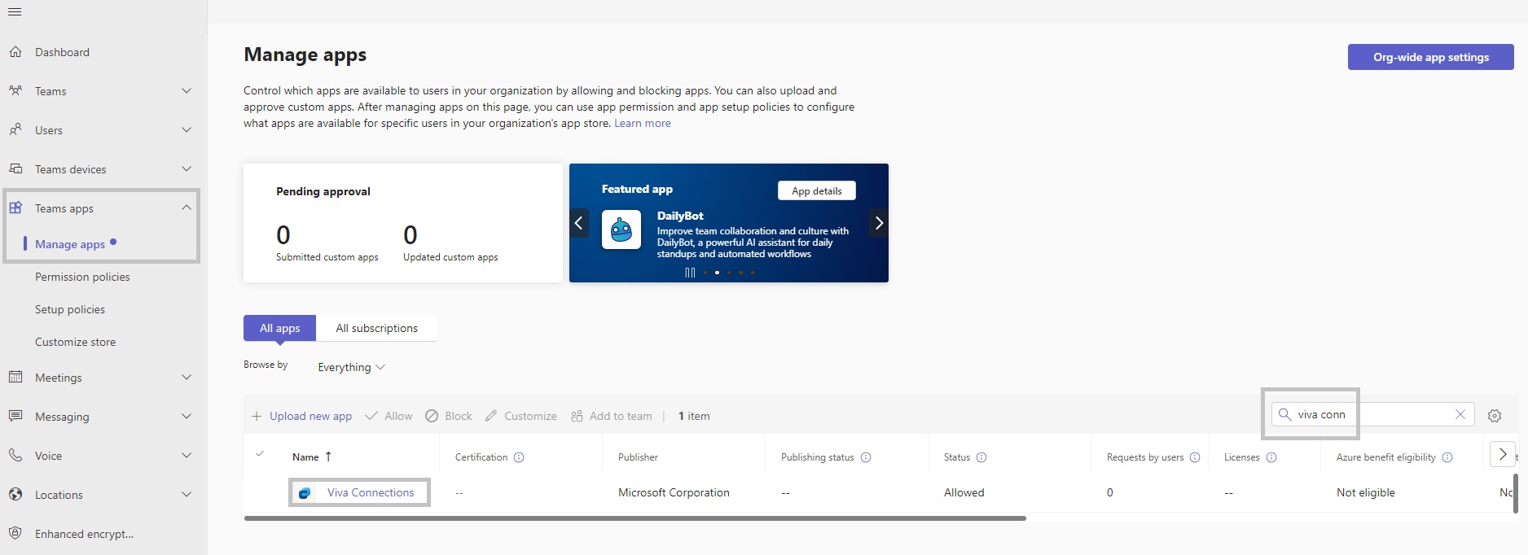Open Permission policies in sidebar

coord(82,277)
